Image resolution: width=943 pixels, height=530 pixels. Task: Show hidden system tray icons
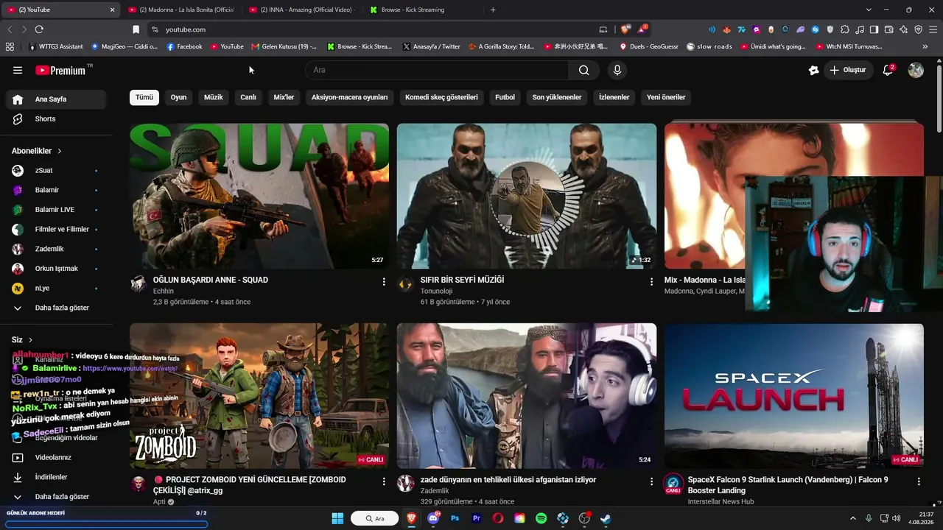point(853,518)
